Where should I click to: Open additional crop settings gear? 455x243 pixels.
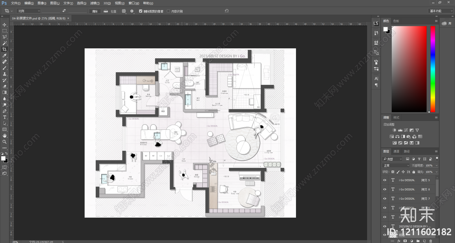point(132,11)
